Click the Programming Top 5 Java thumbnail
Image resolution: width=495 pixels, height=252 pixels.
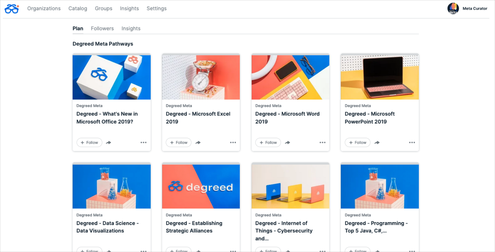tap(380, 186)
